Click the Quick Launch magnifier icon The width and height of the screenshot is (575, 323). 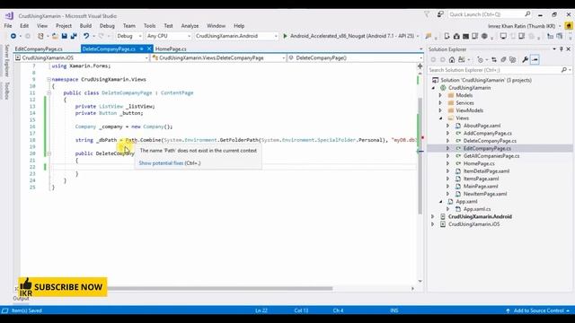(x=527, y=14)
